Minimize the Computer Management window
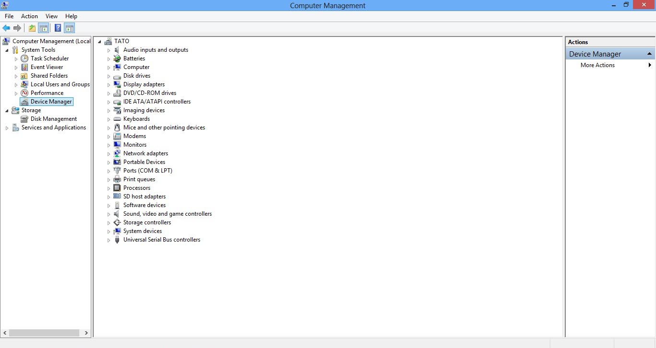The height and width of the screenshot is (348, 656). pos(614,5)
